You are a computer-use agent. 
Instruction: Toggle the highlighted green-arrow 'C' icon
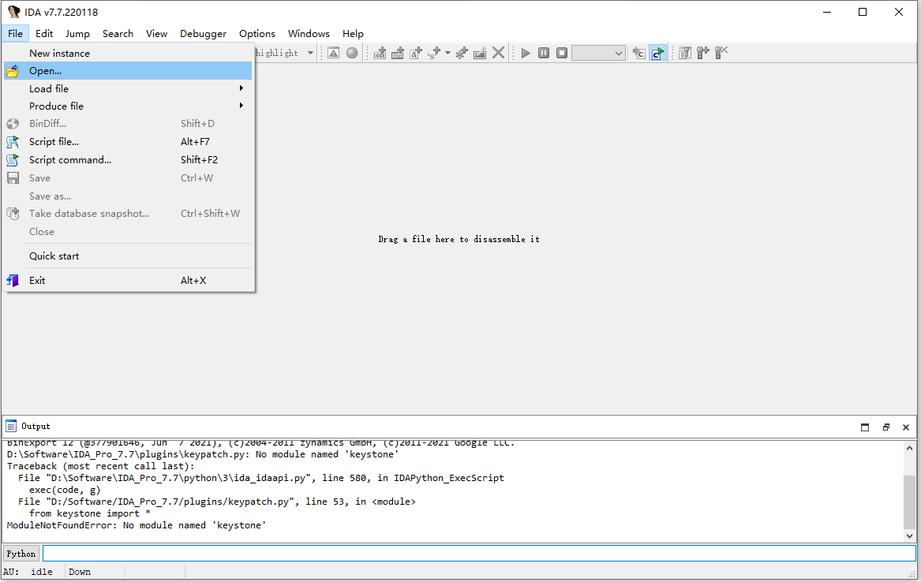(658, 54)
